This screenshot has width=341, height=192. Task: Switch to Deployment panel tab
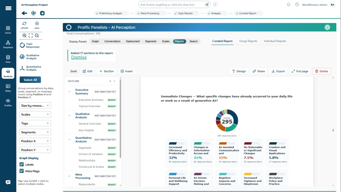pyautogui.click(x=133, y=41)
